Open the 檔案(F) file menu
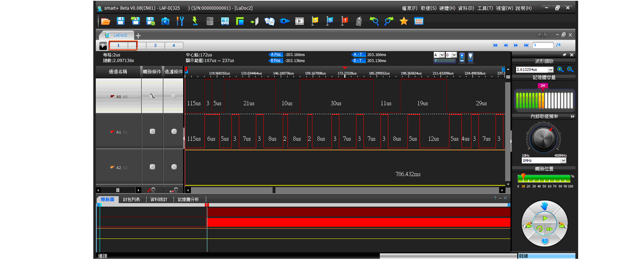This screenshot has width=617, height=260. click(x=409, y=8)
